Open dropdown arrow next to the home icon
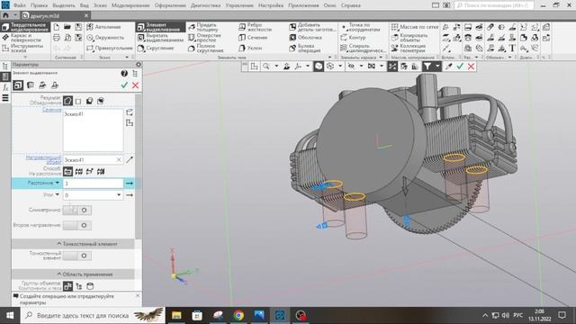Viewport: 576px width, 324px height. pyautogui.click(x=15, y=15)
